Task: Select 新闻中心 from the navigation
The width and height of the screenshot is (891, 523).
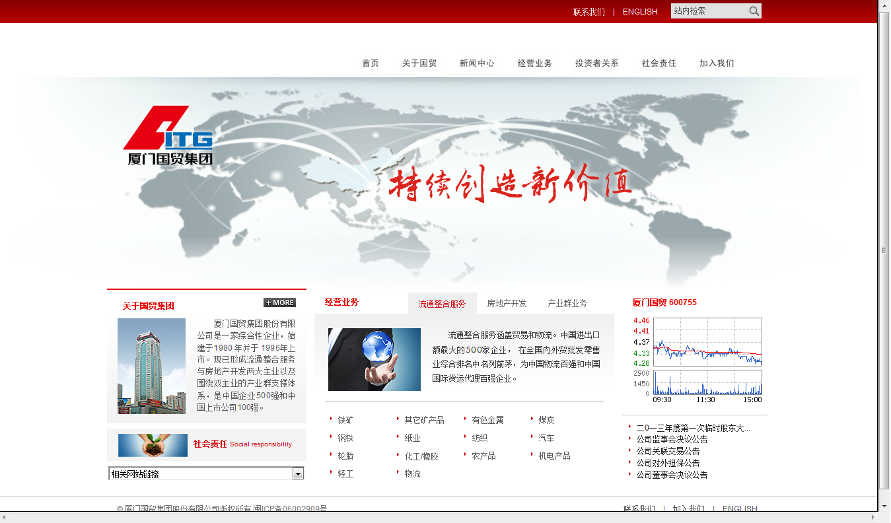Action: click(477, 63)
